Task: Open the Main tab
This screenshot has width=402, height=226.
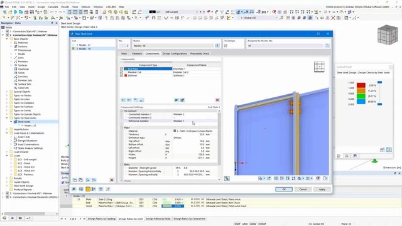Action: [x=124, y=53]
